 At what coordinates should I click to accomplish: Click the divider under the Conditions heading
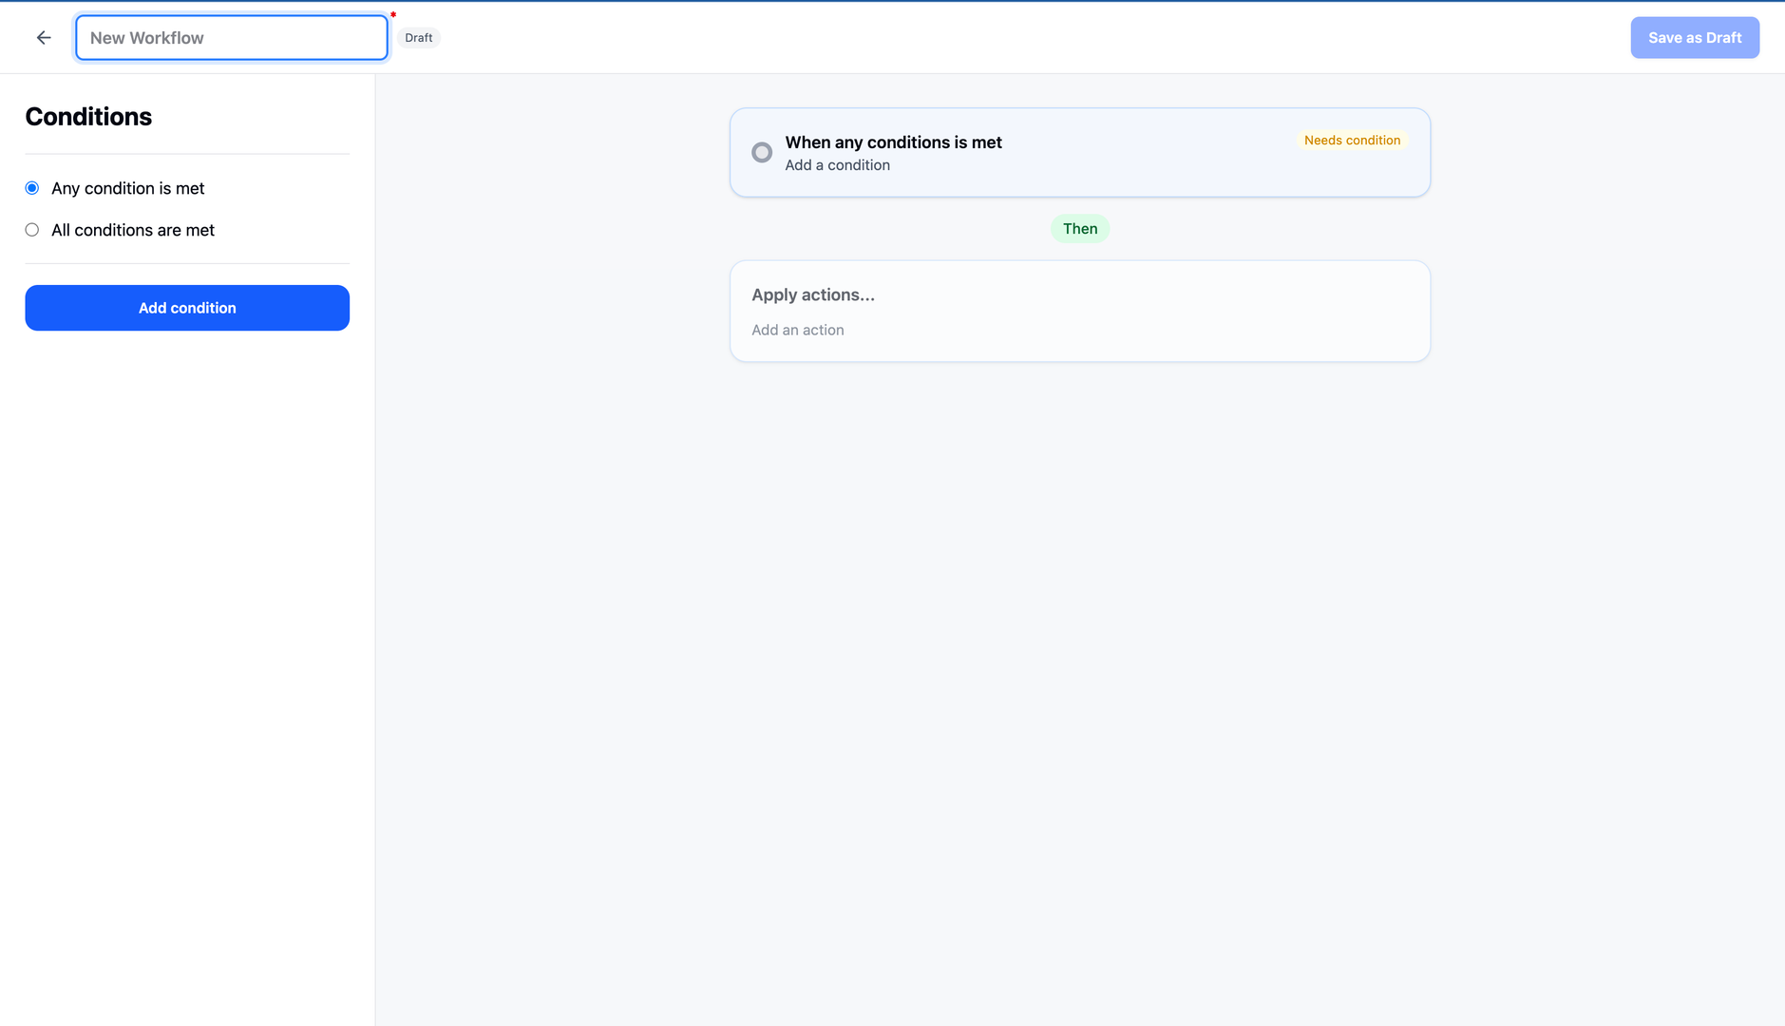pyautogui.click(x=186, y=155)
